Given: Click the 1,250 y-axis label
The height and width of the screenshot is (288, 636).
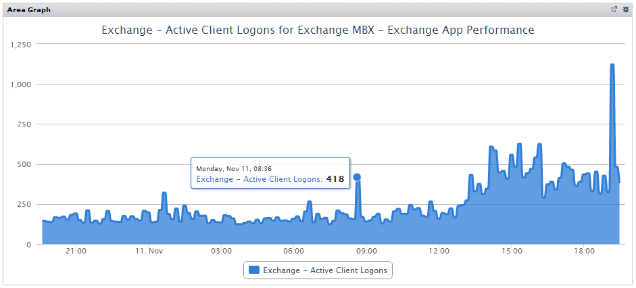Looking at the screenshot, I should click(x=21, y=45).
